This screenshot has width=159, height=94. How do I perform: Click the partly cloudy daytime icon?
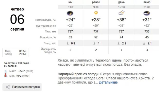121,13
